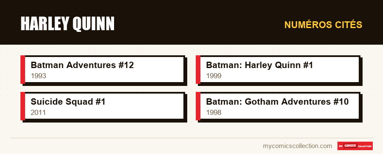The image size is (383, 154).
Task: Click the year 1993 under Batman Adventures
Action: point(38,76)
